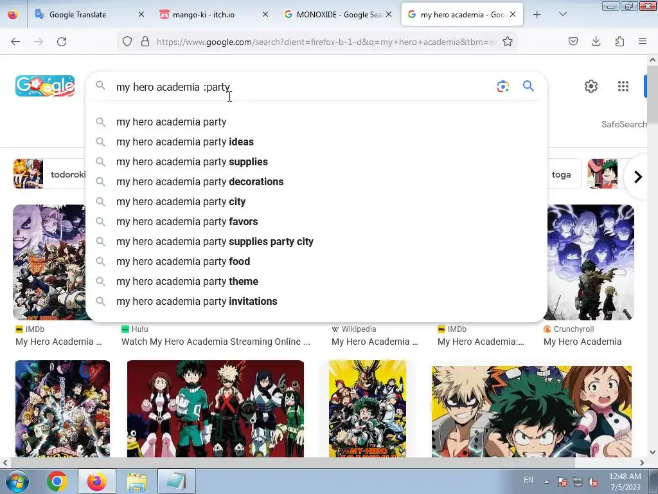Click the taskbar clock showing 12:48 AM
The image size is (658, 494).
pos(625,482)
